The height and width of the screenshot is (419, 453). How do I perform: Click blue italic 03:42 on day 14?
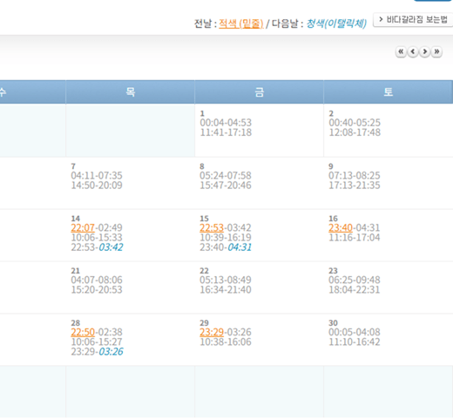pyautogui.click(x=111, y=247)
